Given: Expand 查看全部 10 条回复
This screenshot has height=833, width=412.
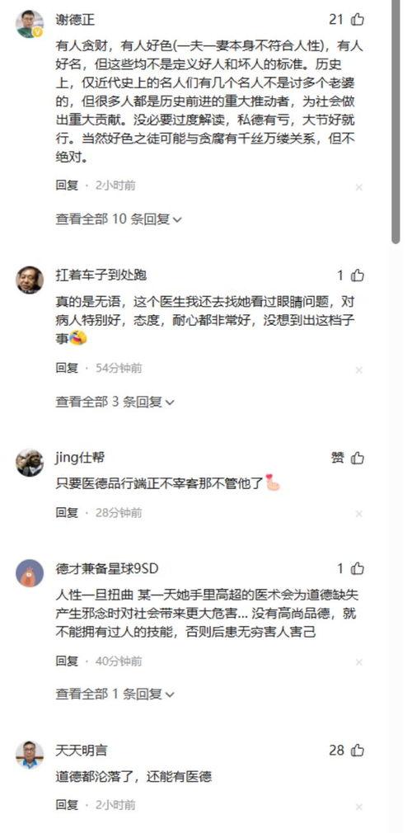Looking at the screenshot, I should [119, 219].
